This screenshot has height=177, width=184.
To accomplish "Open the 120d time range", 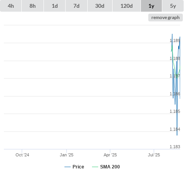I will coord(127,6).
